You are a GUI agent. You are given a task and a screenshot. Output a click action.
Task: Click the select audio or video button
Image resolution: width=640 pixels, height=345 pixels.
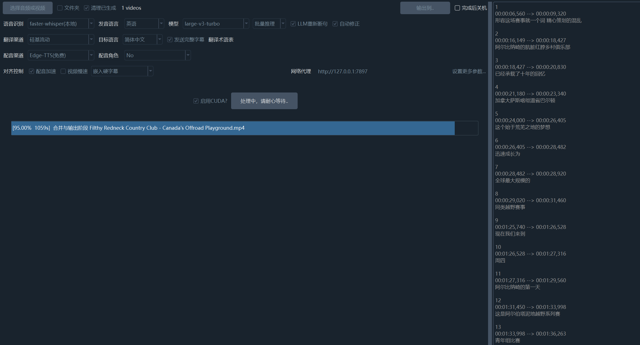[x=27, y=8]
